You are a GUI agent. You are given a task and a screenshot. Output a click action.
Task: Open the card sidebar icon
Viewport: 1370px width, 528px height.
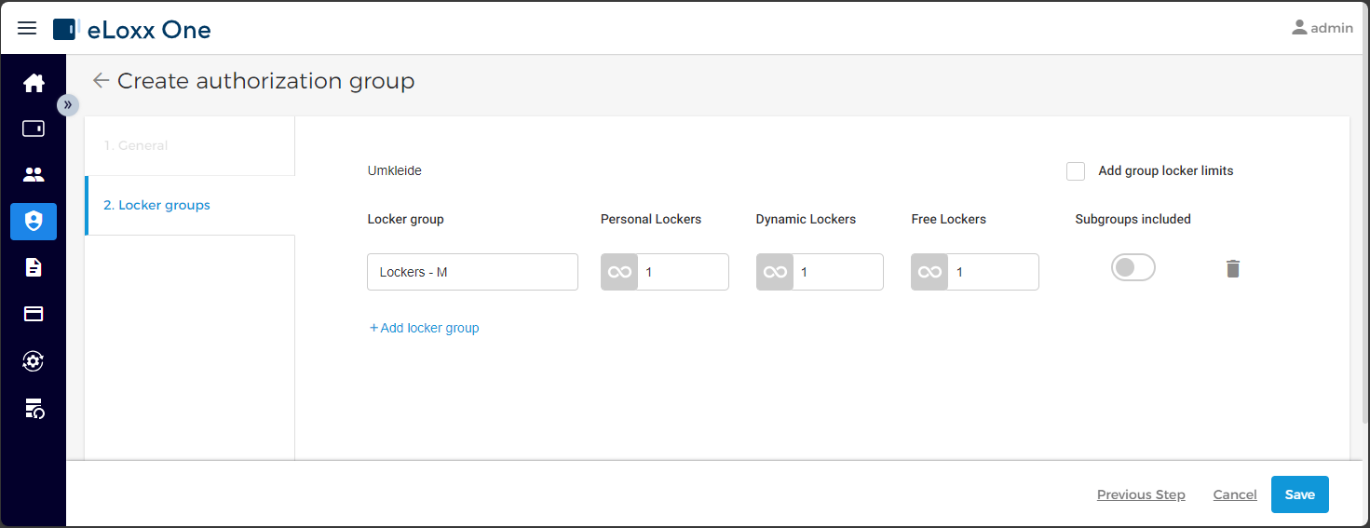click(34, 314)
